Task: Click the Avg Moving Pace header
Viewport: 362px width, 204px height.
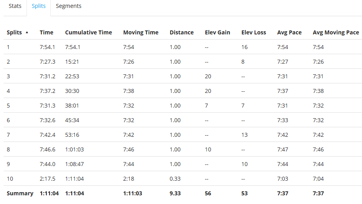Action: (336, 32)
